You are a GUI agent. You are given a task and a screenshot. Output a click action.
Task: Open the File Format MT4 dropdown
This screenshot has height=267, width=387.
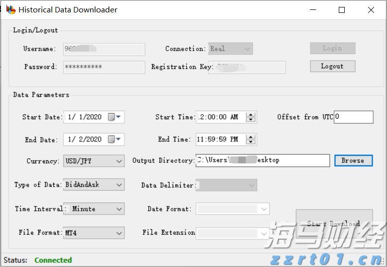(119, 233)
